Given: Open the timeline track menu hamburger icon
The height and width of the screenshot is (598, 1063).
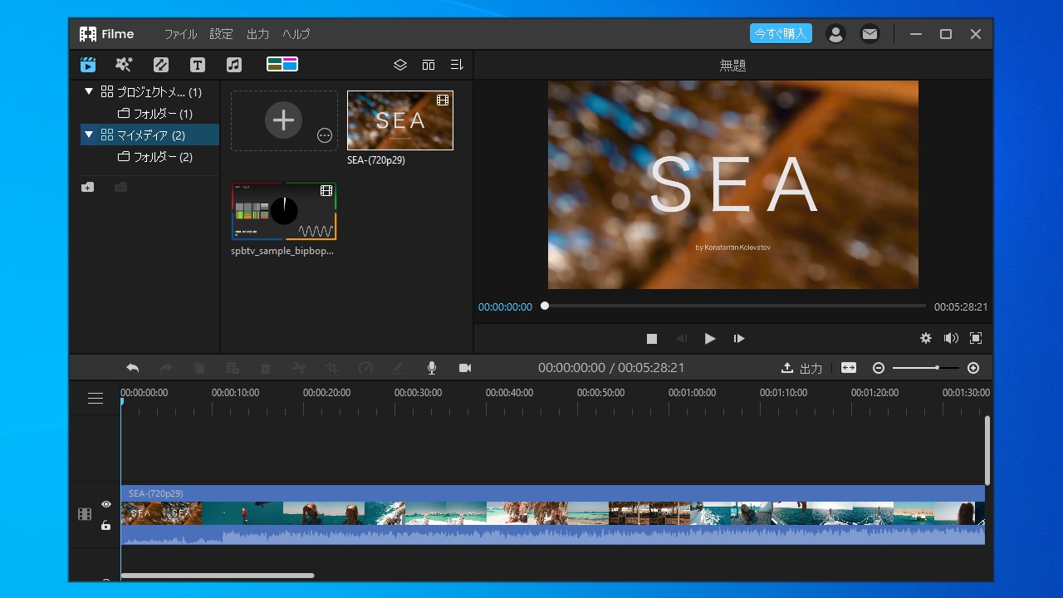Looking at the screenshot, I should (96, 399).
